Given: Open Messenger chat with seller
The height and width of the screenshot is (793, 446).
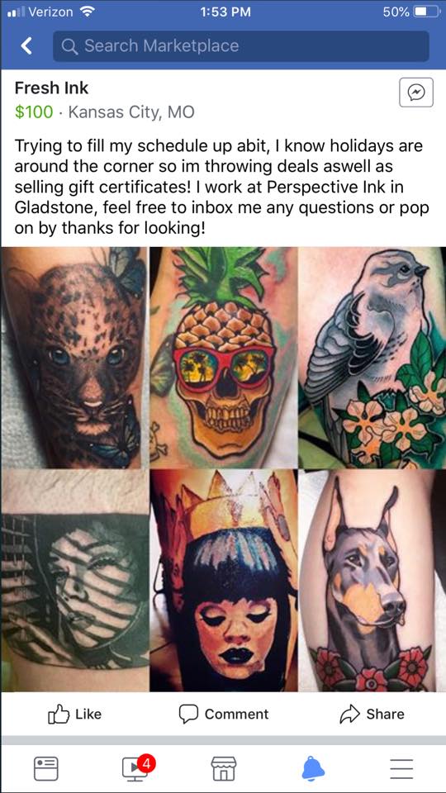Looking at the screenshot, I should coord(415,92).
